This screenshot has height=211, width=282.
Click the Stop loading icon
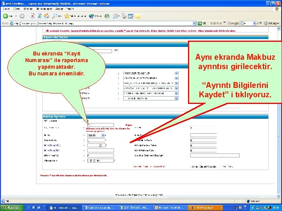[x=32, y=16]
